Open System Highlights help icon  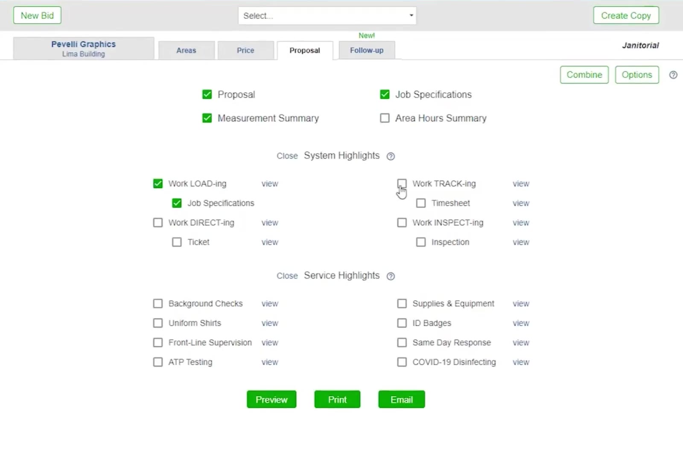(x=391, y=156)
